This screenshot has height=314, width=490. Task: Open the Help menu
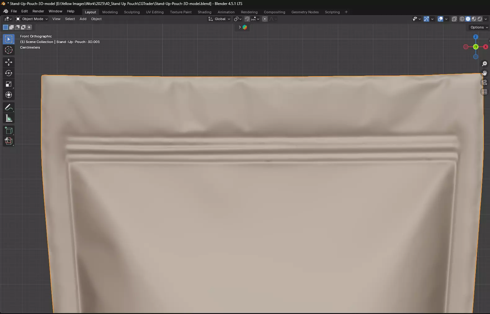(70, 11)
